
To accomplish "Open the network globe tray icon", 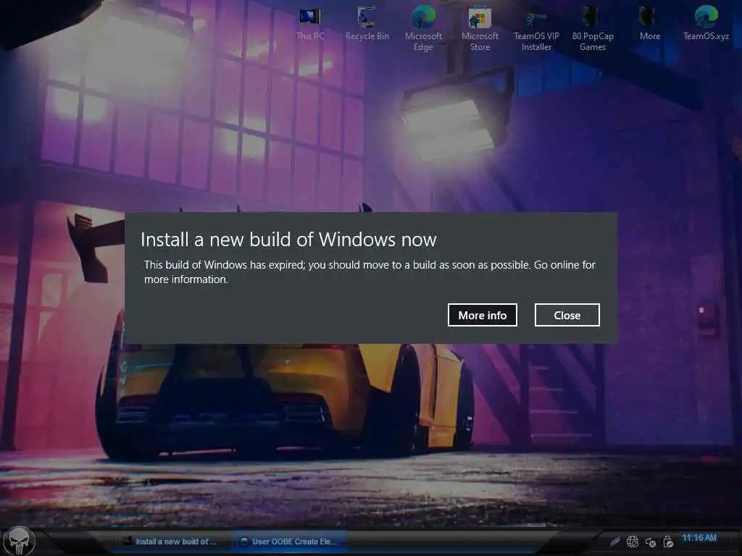I will 633,542.
